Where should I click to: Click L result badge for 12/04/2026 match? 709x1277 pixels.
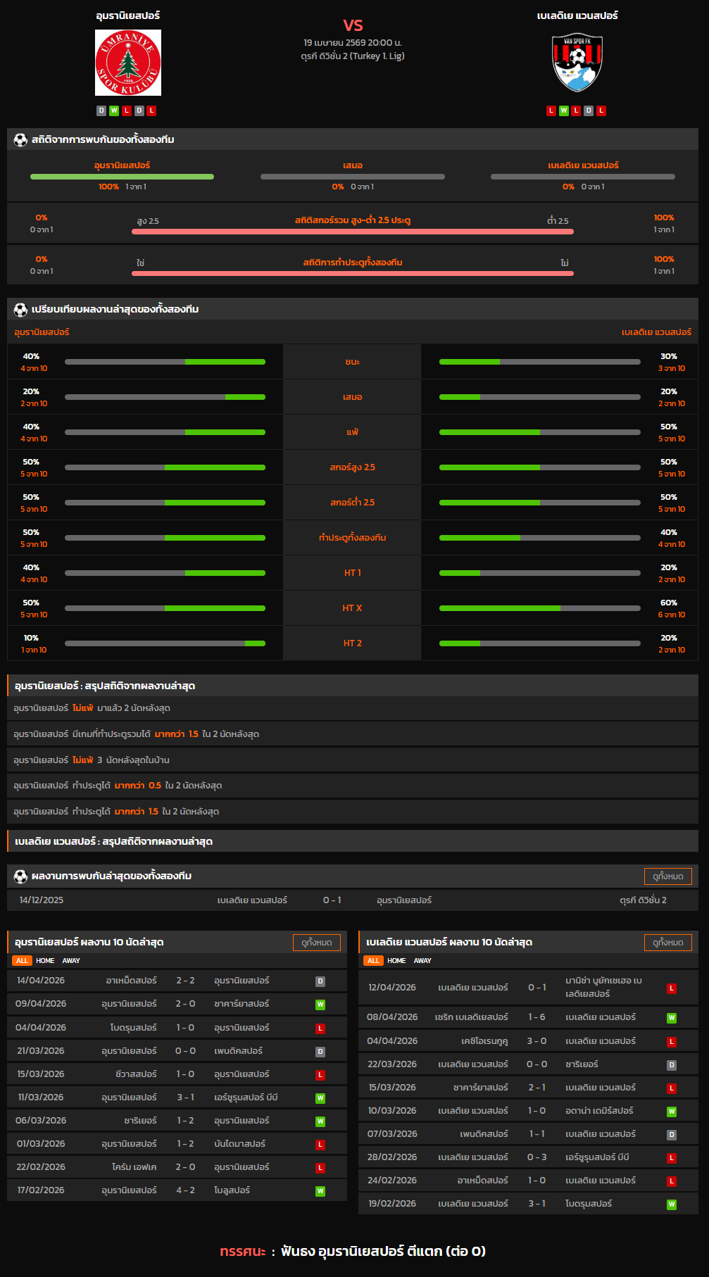coord(672,988)
